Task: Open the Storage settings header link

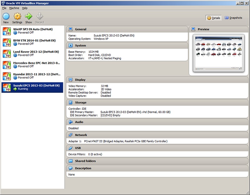Action: tap(81, 103)
